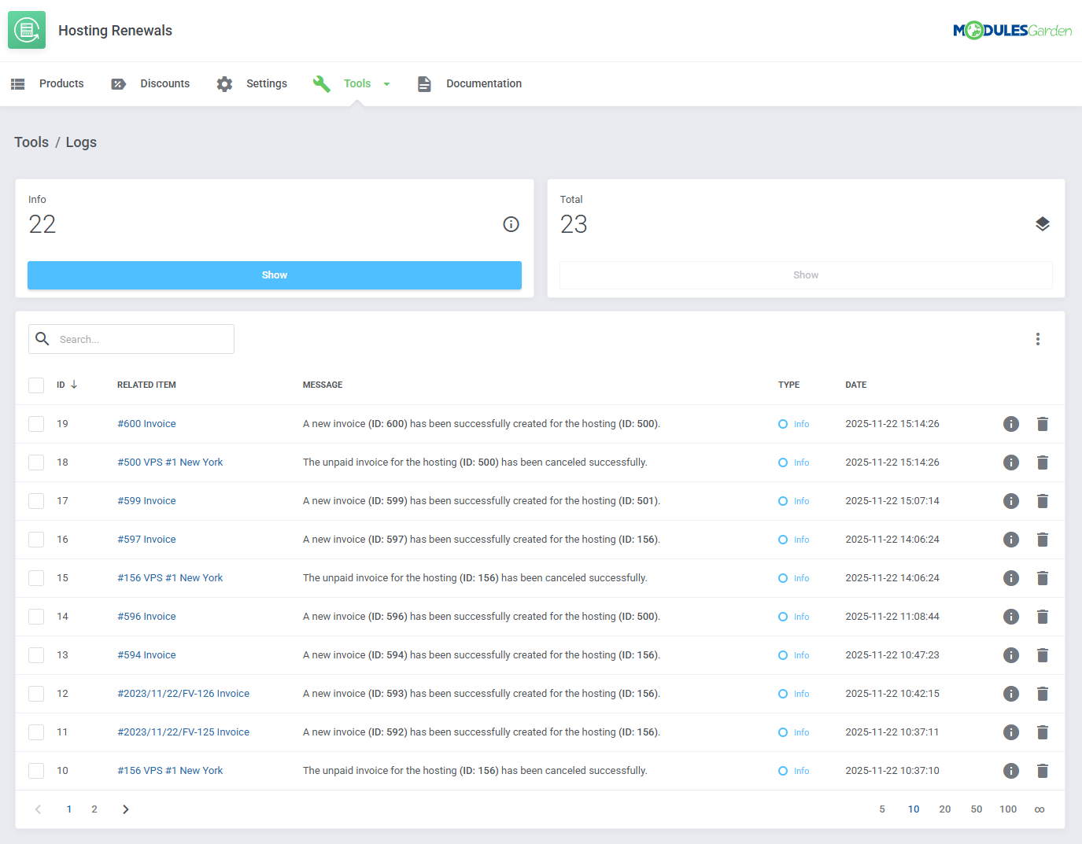Image resolution: width=1082 pixels, height=844 pixels.
Task: Open the three-dot table options menu
Action: [x=1038, y=338]
